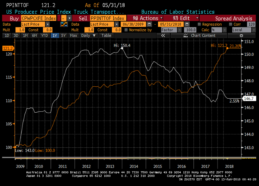The height and width of the screenshot is (186, 259).
Task: Open Sell Last Price data dropdown
Action: (116, 24)
